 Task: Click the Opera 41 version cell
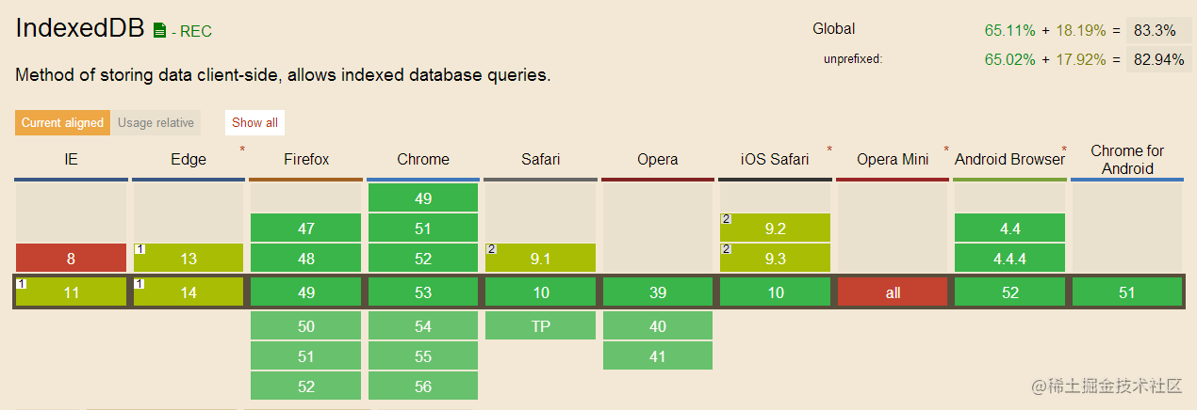point(658,355)
